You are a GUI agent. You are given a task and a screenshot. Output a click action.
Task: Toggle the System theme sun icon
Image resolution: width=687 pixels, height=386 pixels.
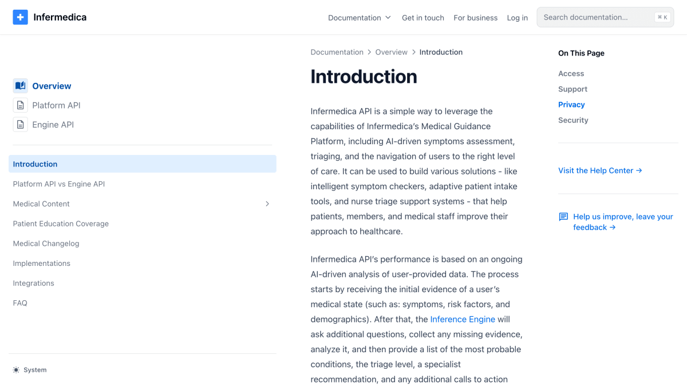pyautogui.click(x=16, y=370)
